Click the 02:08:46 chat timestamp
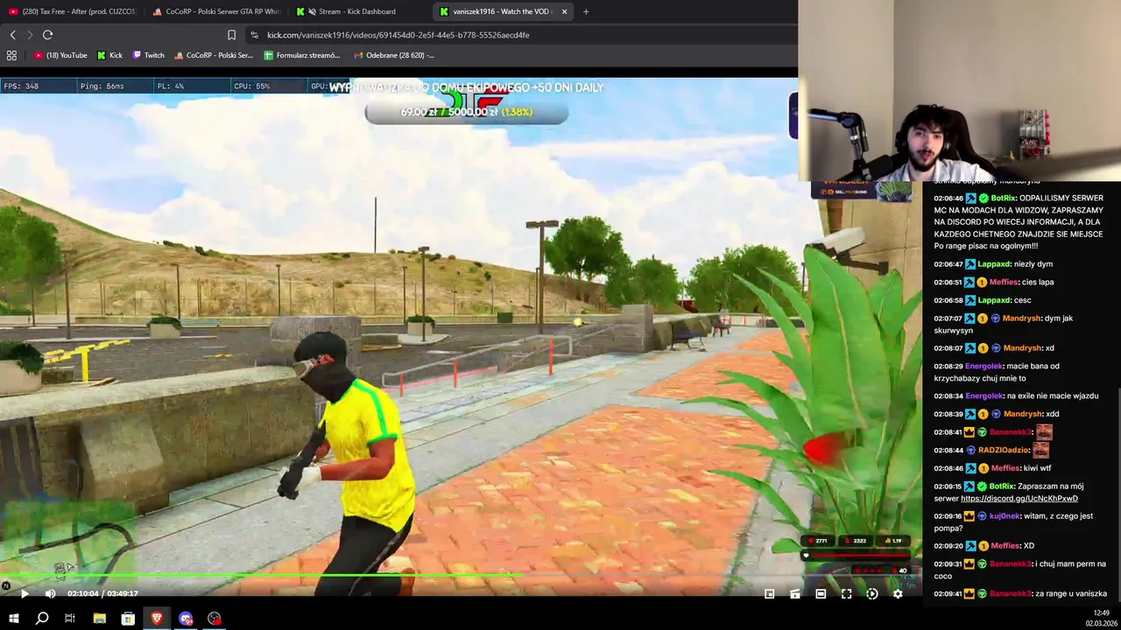The image size is (1121, 630). coord(948,468)
